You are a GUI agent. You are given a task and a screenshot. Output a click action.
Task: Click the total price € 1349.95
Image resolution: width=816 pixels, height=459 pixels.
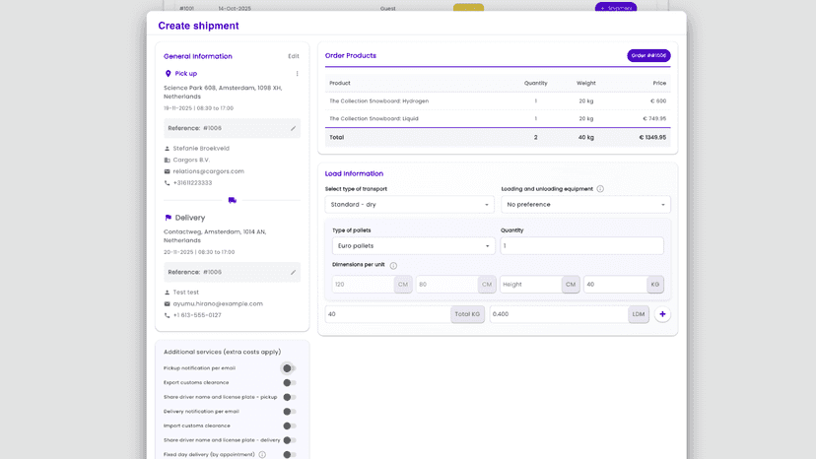(x=652, y=137)
